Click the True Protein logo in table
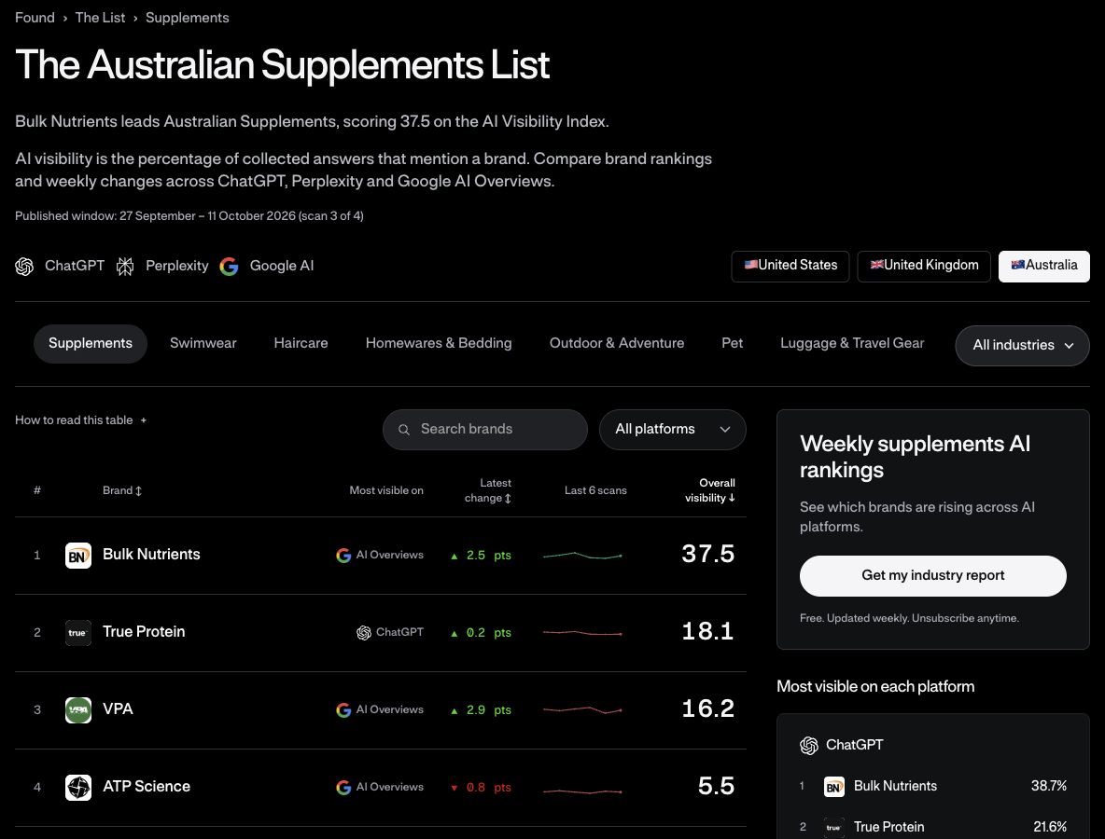Viewport: 1105px width, 839px height. (78, 633)
